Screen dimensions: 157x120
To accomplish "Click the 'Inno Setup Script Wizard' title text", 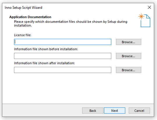I will click(x=23, y=8).
